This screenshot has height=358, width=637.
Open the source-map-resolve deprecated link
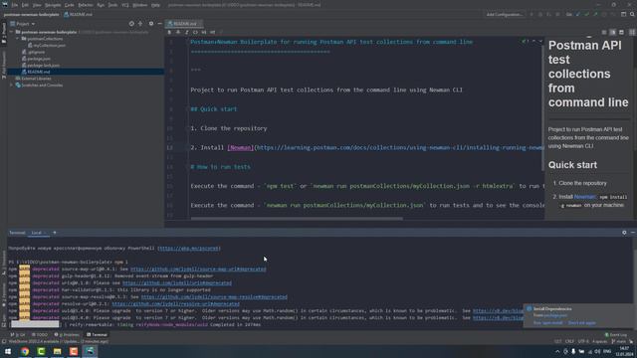coord(214,297)
